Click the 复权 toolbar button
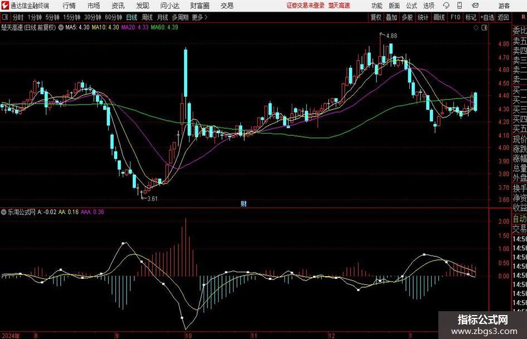 [376, 17]
